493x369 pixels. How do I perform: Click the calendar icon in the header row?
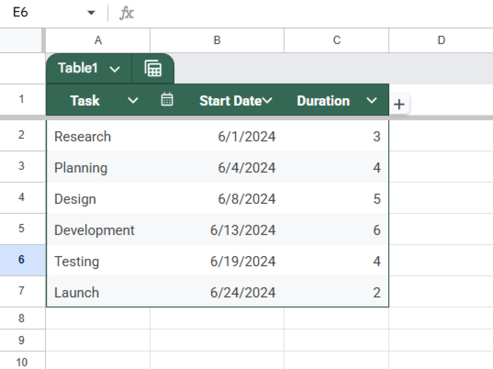(167, 100)
